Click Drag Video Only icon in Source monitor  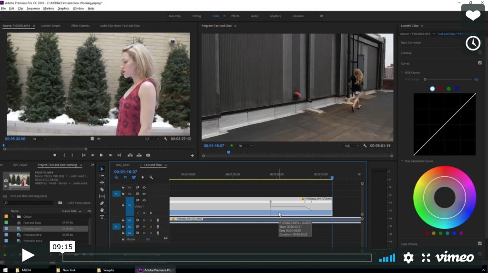click(x=92, y=139)
